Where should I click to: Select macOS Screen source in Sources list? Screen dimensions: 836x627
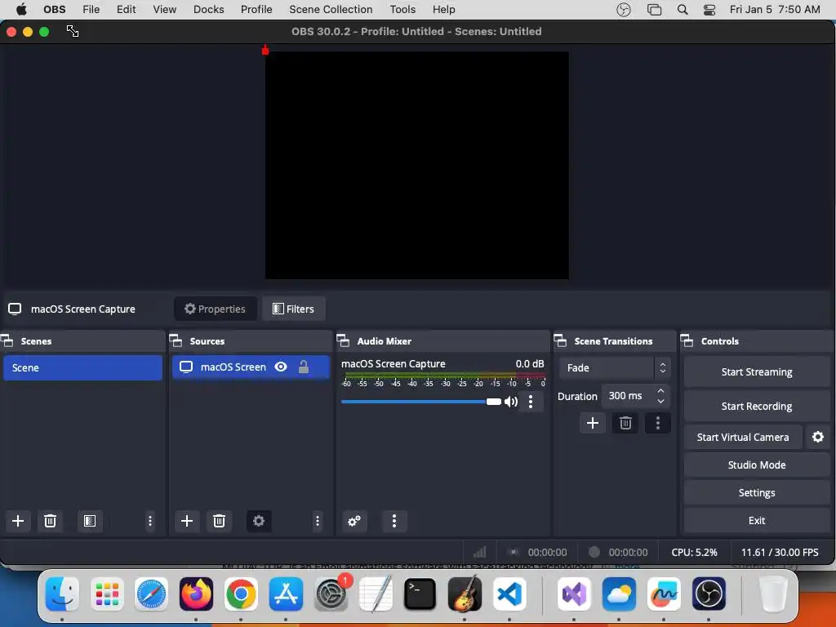251,367
